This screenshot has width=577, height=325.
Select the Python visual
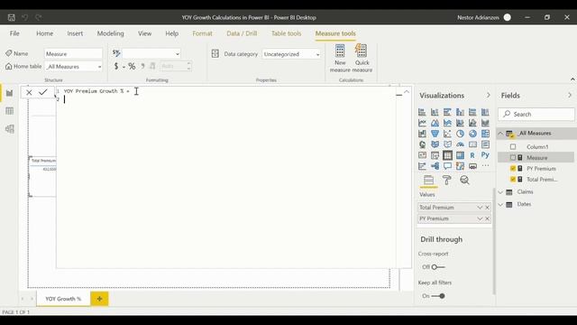point(485,155)
